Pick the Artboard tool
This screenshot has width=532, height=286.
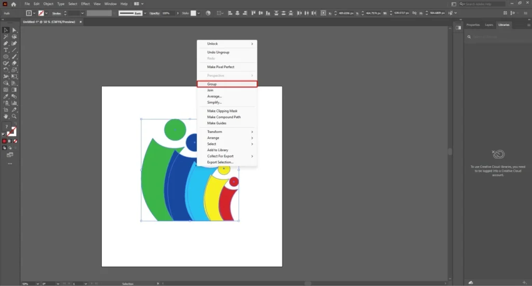[x=6, y=110]
